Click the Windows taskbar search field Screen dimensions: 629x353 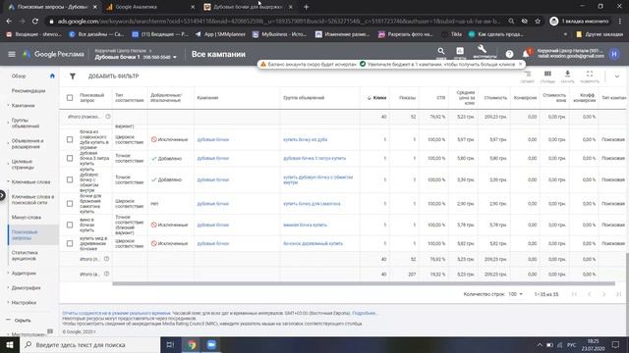click(x=89, y=344)
